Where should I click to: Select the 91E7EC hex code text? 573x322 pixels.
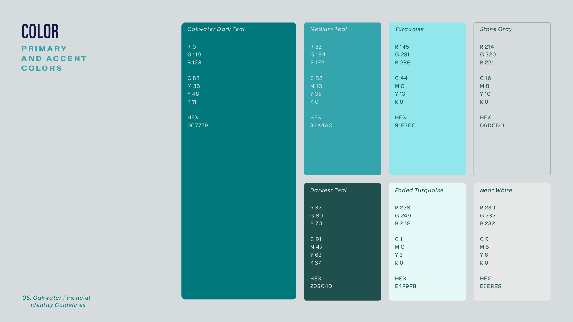(x=405, y=125)
